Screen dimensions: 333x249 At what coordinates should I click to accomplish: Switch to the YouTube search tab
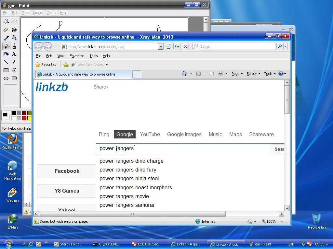click(150, 134)
